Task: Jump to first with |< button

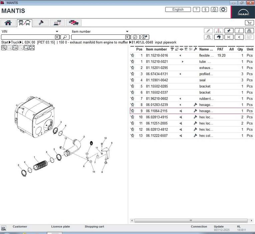Action: click(x=229, y=37)
